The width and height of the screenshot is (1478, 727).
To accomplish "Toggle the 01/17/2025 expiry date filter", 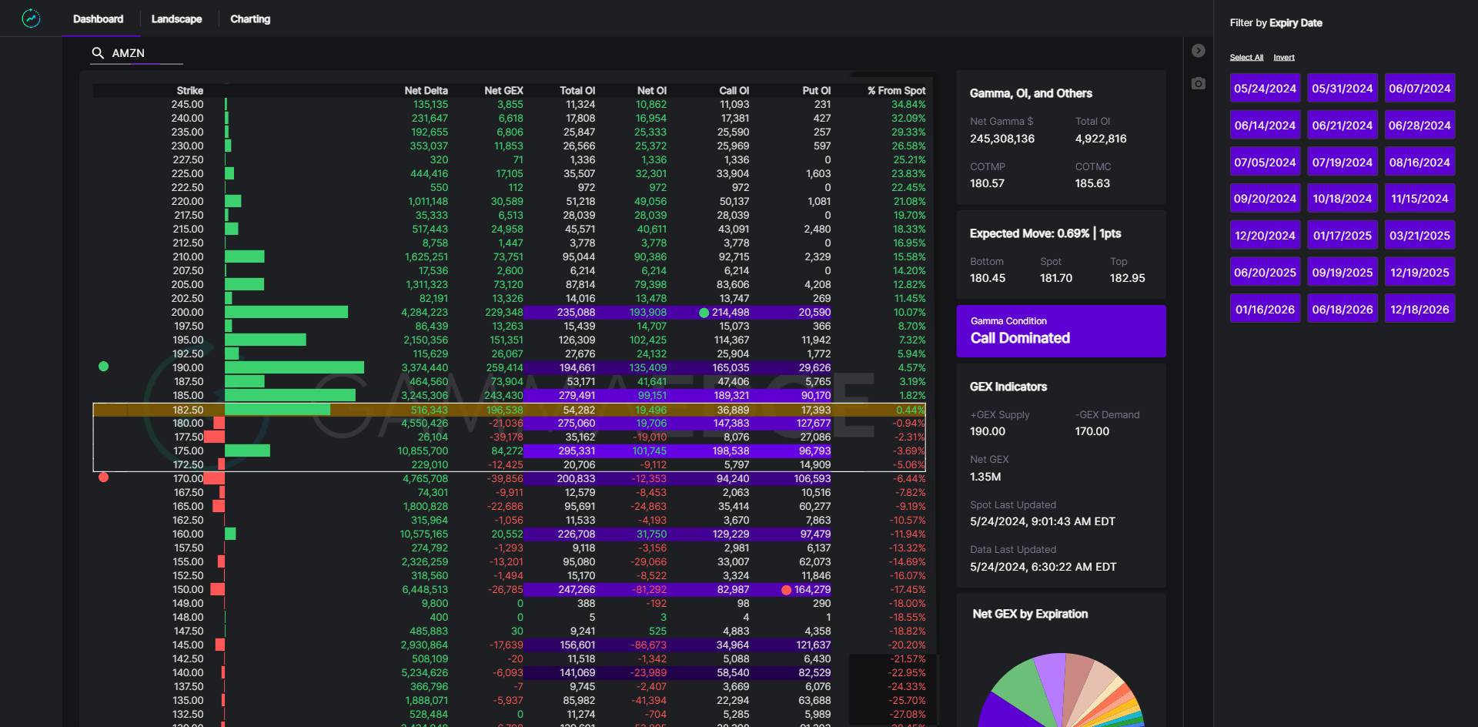I will coord(1342,236).
